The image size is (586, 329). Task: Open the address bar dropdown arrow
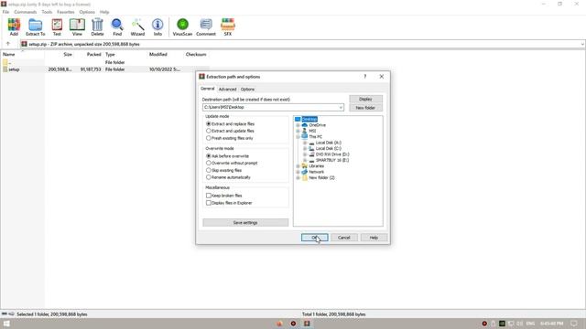[582, 44]
